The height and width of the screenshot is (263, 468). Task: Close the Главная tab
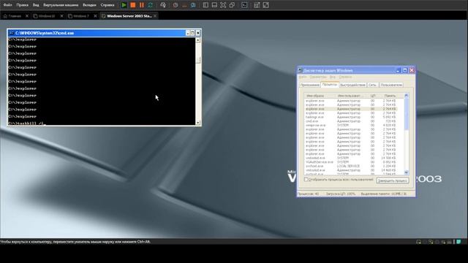27,16
